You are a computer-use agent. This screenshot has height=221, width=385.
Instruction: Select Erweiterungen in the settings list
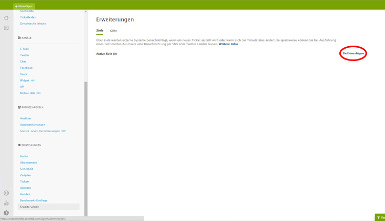click(x=29, y=207)
